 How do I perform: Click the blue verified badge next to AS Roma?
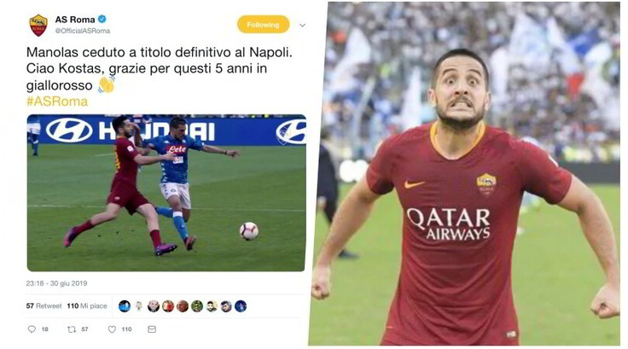click(x=102, y=19)
